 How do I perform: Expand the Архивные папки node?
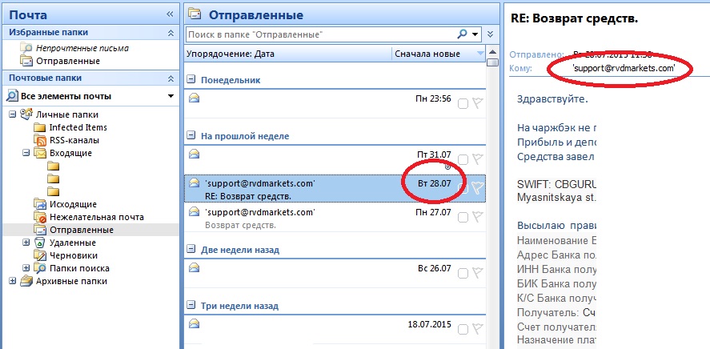(12, 281)
